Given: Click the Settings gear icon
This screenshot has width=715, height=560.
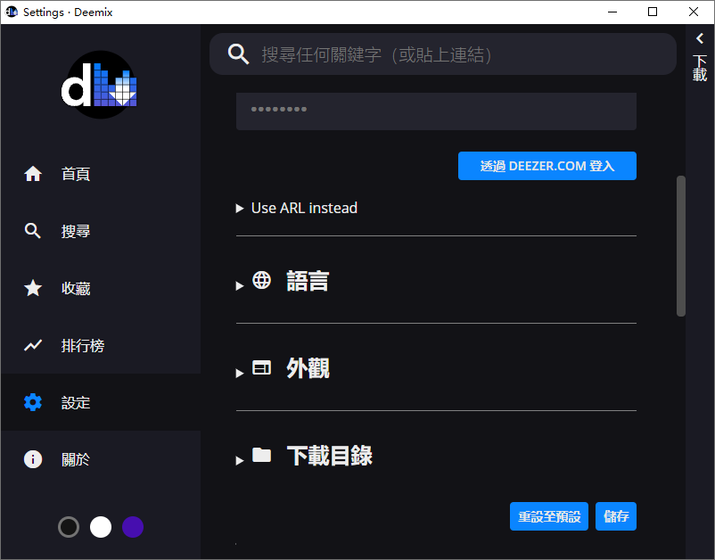Looking at the screenshot, I should tap(33, 402).
